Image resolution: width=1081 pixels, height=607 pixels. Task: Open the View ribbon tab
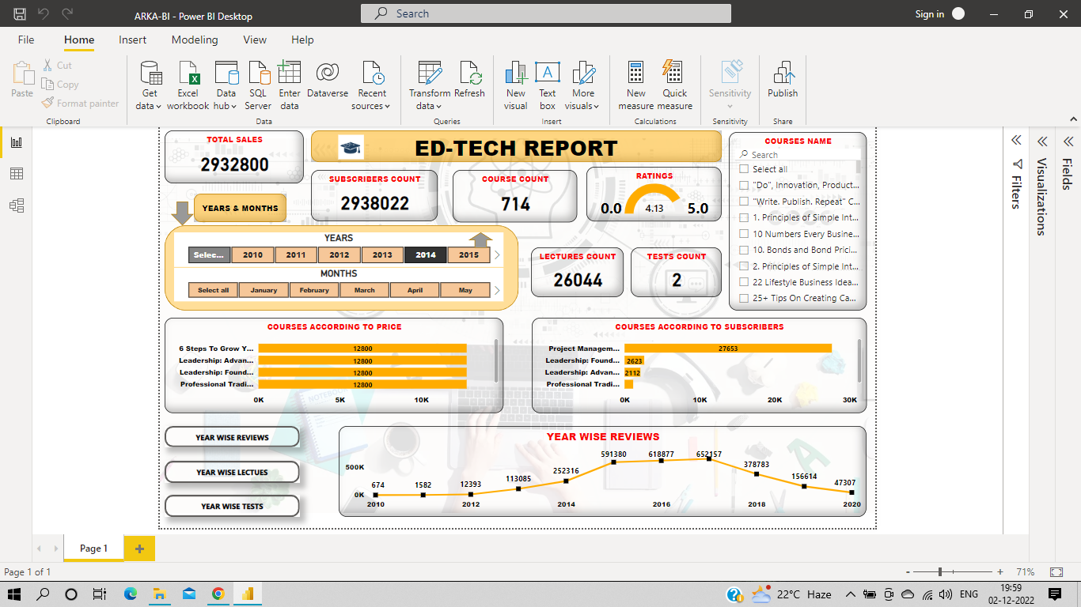click(x=255, y=40)
